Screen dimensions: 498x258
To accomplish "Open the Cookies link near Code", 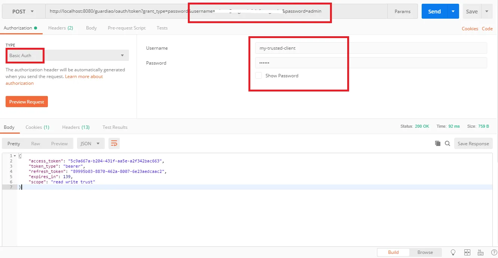I will (x=470, y=29).
